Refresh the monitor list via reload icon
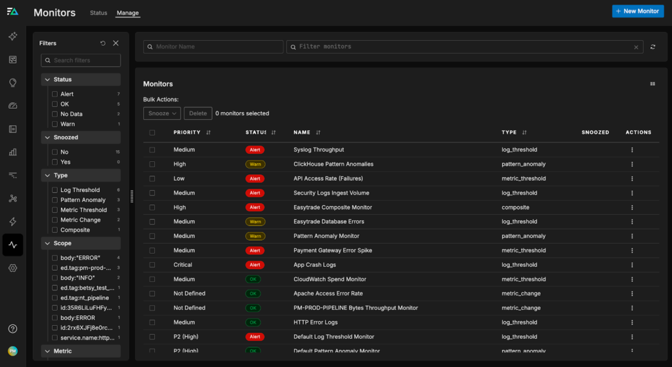 [x=653, y=47]
